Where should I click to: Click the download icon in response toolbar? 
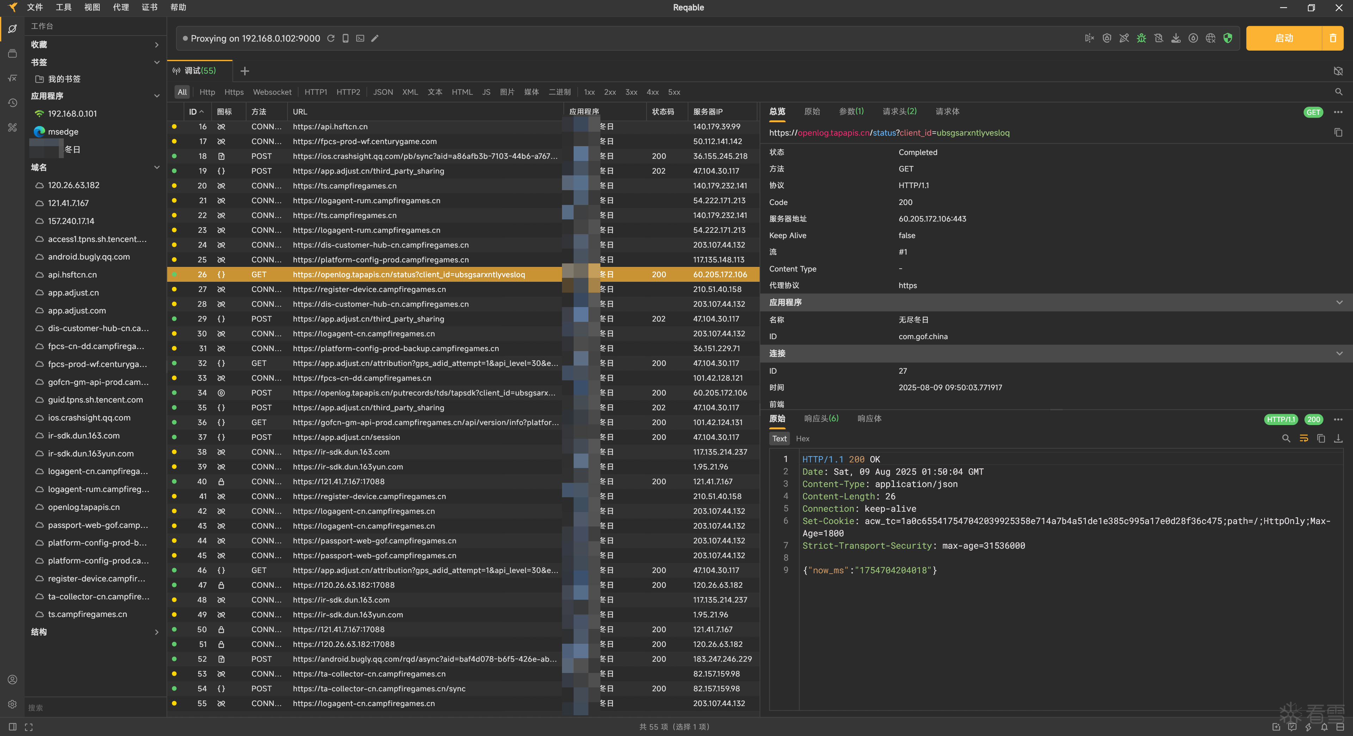pos(1338,438)
